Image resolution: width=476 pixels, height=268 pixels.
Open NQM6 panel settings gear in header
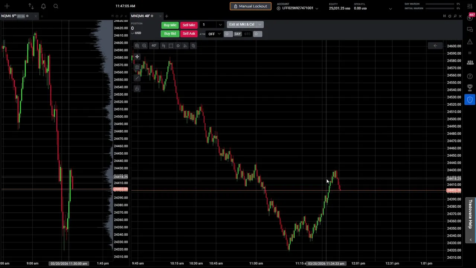[117, 16]
